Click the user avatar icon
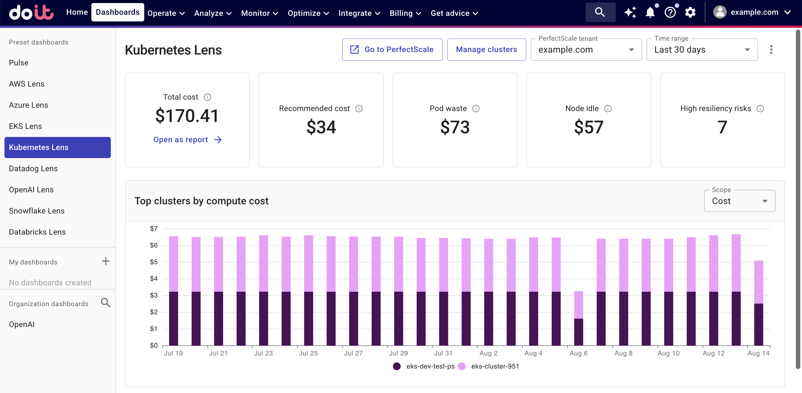802x393 pixels. coord(720,13)
